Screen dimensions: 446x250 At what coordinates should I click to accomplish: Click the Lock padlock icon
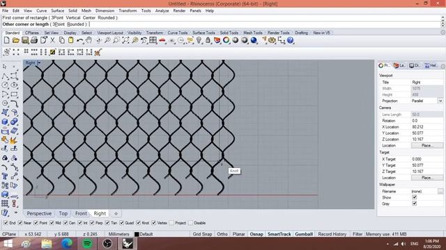[208, 40]
